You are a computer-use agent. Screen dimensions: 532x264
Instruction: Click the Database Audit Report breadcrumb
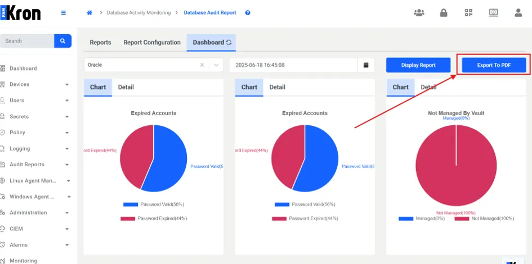point(210,13)
